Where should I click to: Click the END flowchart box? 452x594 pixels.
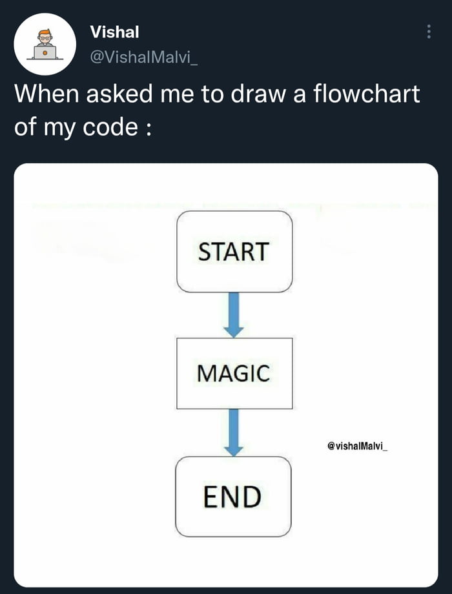click(x=234, y=495)
